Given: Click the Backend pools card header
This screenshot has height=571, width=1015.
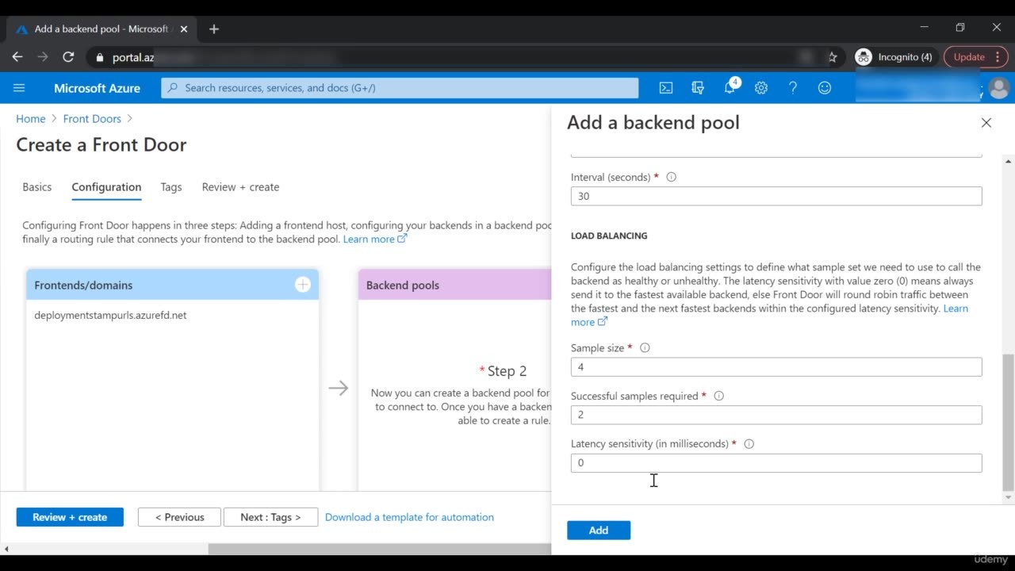Looking at the screenshot, I should [x=454, y=285].
